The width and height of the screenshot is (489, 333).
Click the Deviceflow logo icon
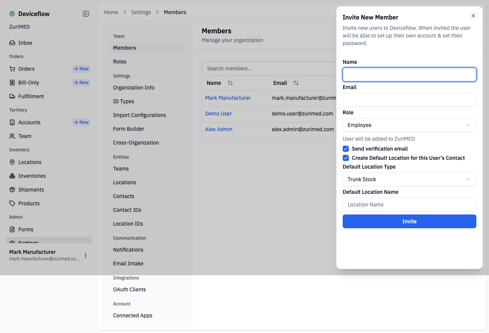coord(12,14)
